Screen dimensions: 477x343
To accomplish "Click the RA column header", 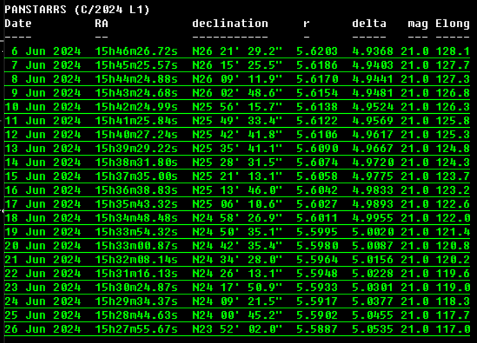I will point(102,24).
